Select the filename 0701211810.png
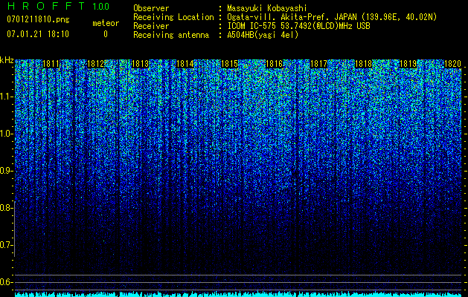468x297 pixels. click(x=38, y=20)
